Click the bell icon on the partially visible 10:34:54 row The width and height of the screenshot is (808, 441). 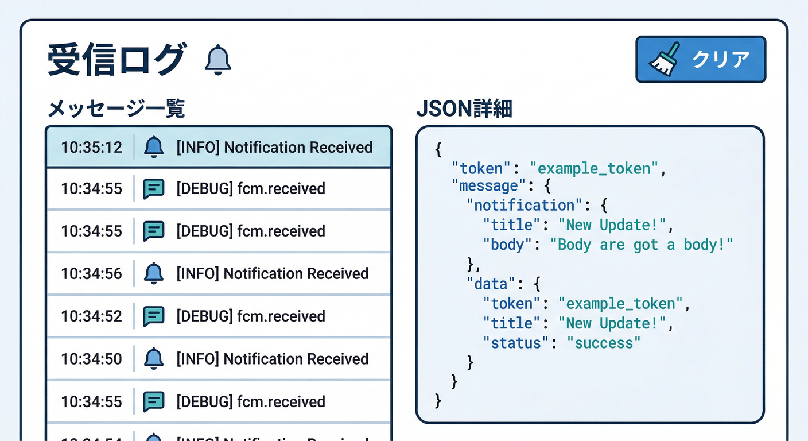click(x=153, y=438)
